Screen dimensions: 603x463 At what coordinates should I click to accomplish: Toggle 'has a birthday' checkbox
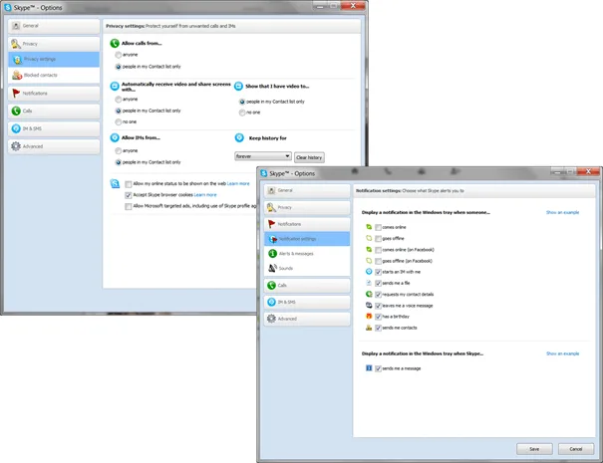[x=379, y=317]
